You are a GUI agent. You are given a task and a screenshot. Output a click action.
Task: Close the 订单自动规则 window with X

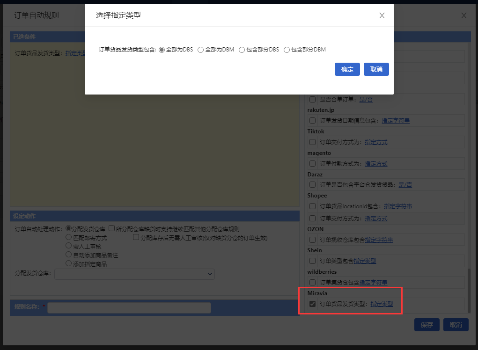463,15
